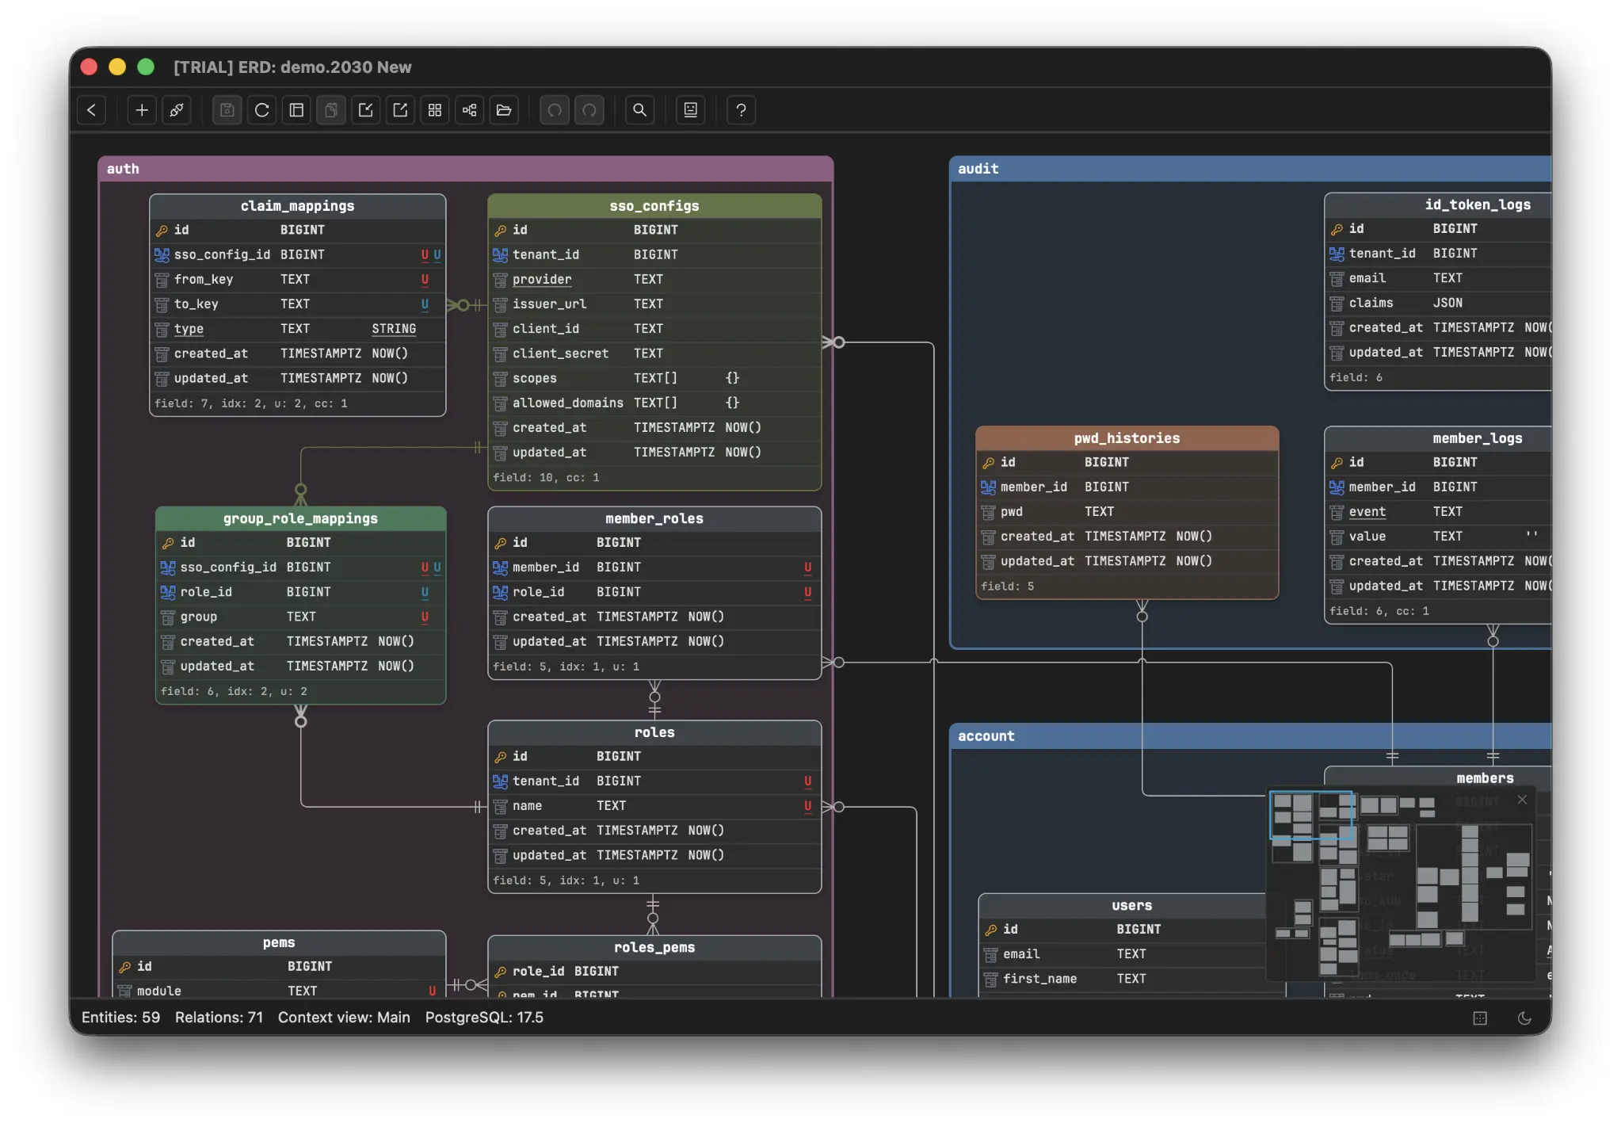This screenshot has width=1621, height=1127.
Task: Click the to_key field row
Action: tap(298, 304)
